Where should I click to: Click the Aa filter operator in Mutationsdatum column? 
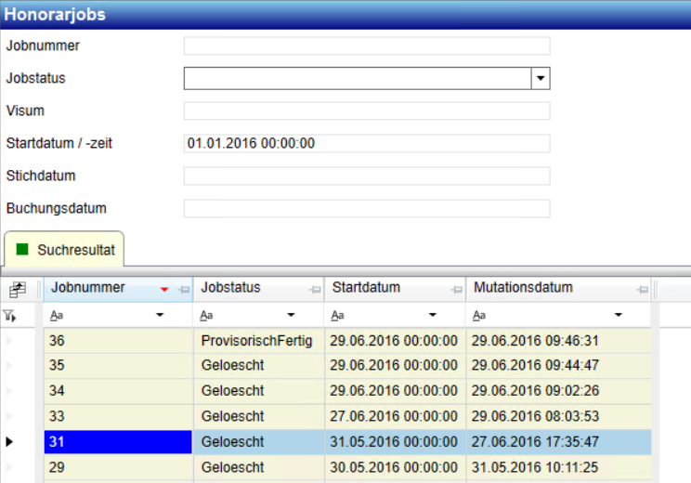click(479, 316)
